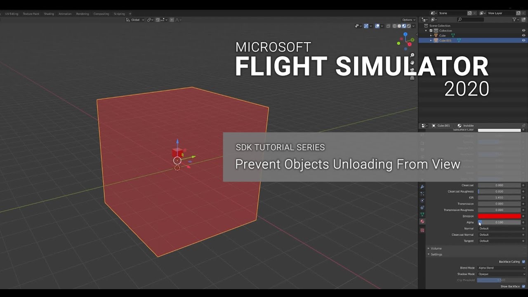Switch viewport to orthographic grid view
Image resolution: width=528 pixels, height=297 pixels.
(412, 78)
